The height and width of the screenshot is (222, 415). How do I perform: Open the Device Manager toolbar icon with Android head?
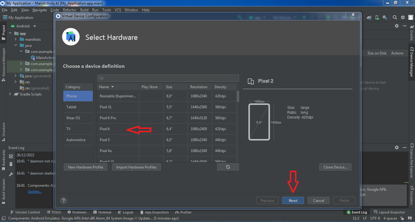pos(377,18)
